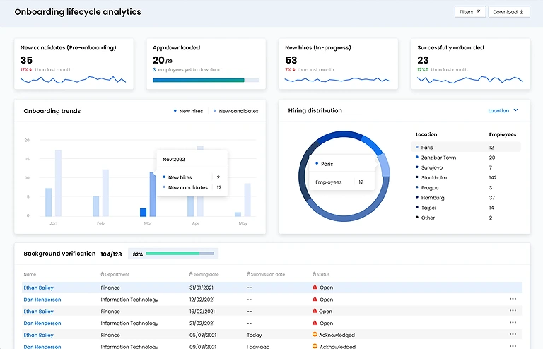Open the New candidates (Pre-onboarding) card
Image resolution: width=543 pixels, height=349 pixels.
[74, 64]
